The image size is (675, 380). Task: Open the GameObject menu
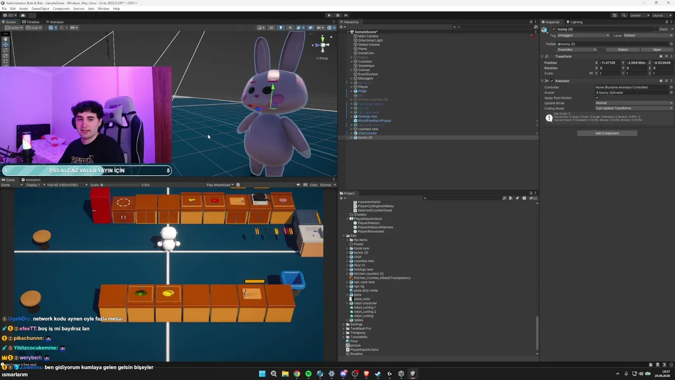coord(40,8)
